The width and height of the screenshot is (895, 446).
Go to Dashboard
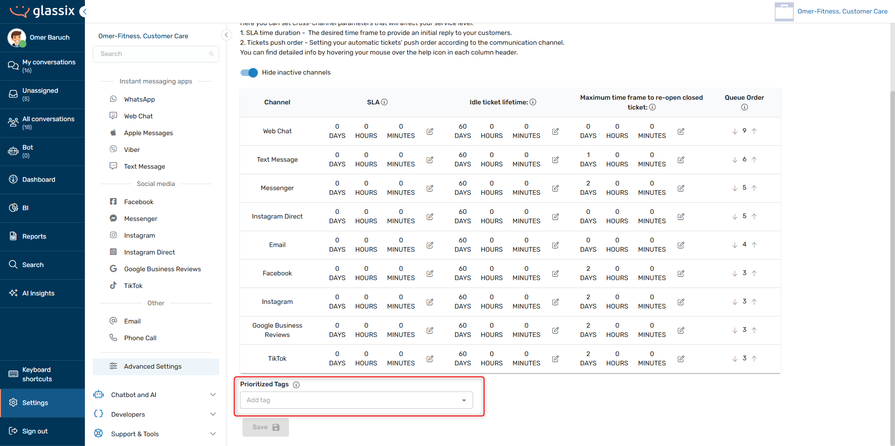click(x=42, y=180)
